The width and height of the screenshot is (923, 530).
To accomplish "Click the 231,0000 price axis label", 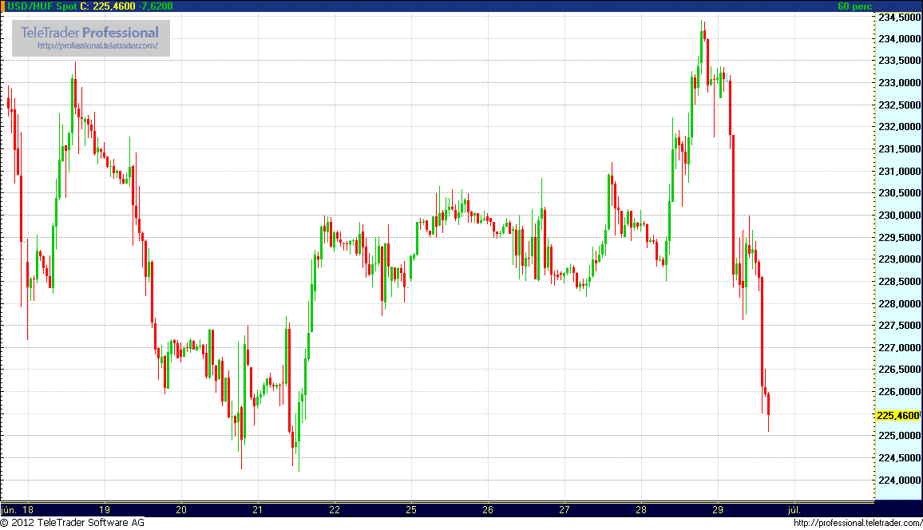I will (900, 171).
